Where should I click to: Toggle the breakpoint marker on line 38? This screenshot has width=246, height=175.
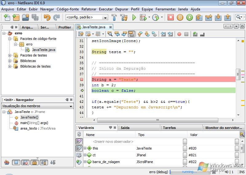[x=81, y=80]
